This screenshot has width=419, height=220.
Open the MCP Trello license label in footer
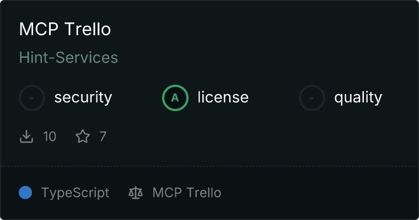(x=187, y=193)
